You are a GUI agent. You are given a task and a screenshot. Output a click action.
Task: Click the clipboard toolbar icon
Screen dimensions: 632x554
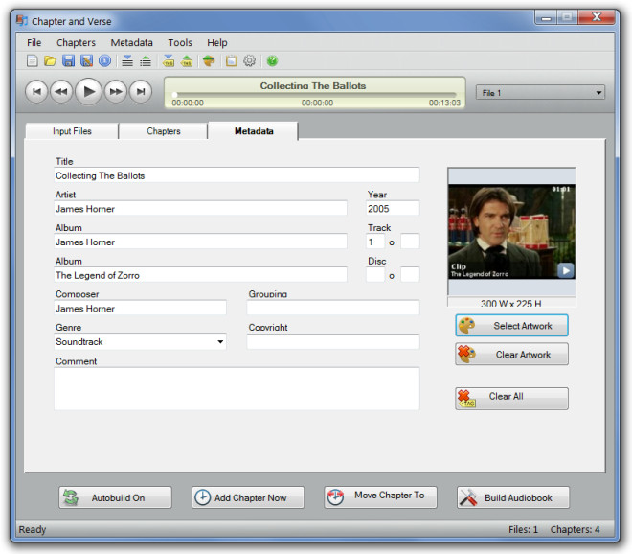pos(232,61)
